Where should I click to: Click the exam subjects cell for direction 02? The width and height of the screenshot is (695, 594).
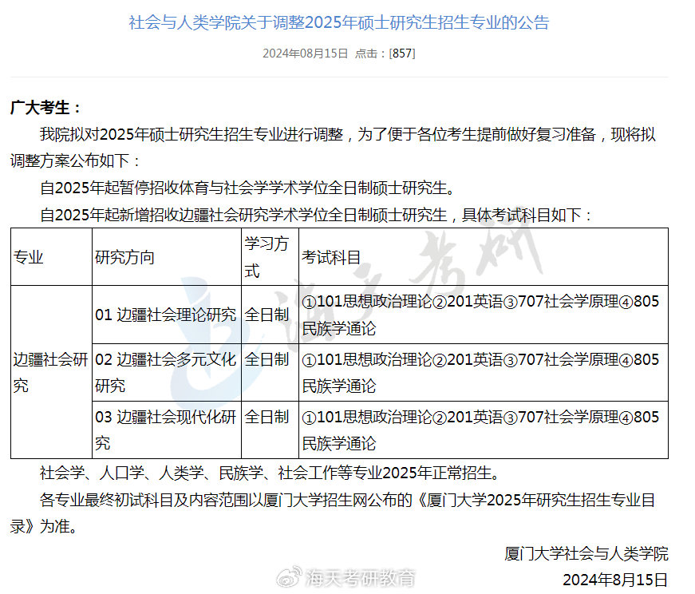tap(480, 372)
